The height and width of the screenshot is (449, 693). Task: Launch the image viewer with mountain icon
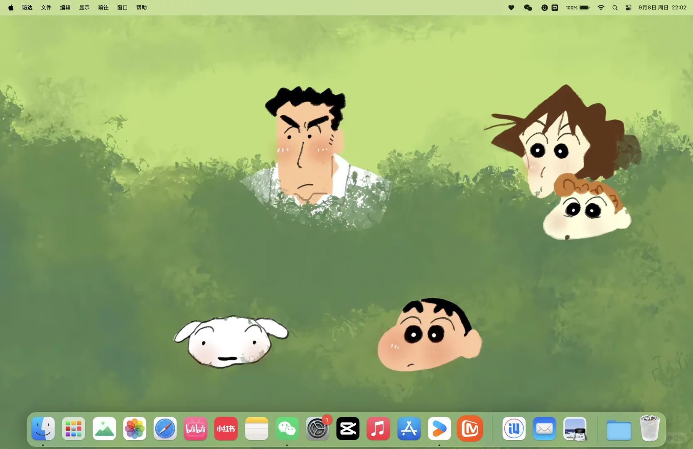(104, 429)
